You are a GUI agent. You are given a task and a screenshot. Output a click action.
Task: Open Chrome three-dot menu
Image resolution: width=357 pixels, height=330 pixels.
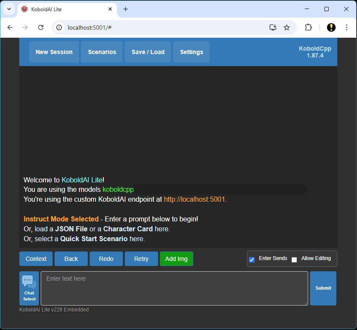(346, 27)
